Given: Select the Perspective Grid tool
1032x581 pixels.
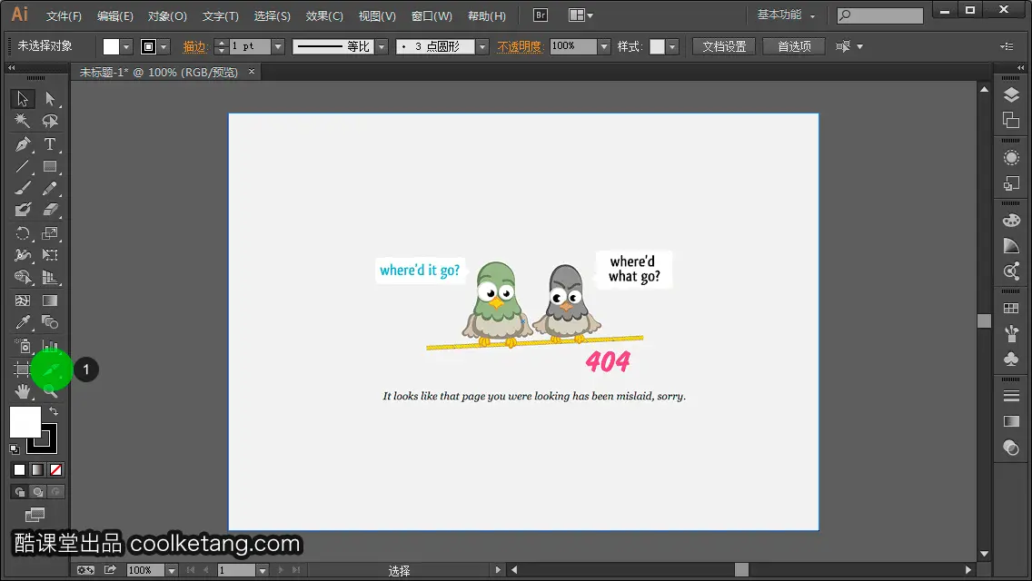Looking at the screenshot, I should pos(50,278).
